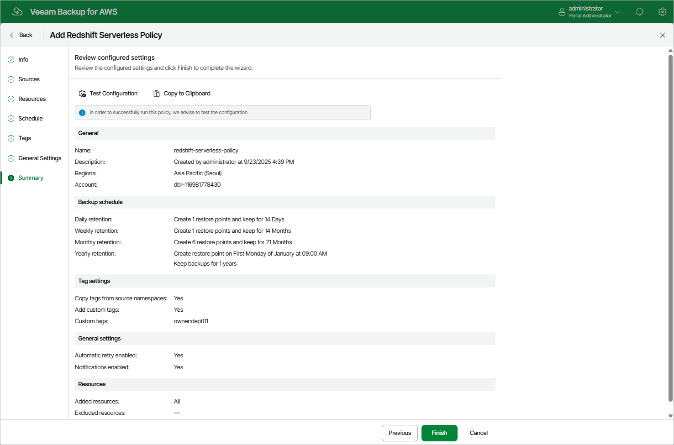The width and height of the screenshot is (674, 445).
Task: Click the green checkmark beside Tags step
Action: click(x=11, y=138)
